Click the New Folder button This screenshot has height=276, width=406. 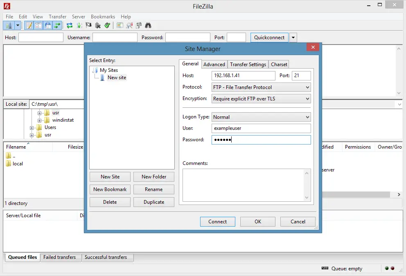coord(154,177)
